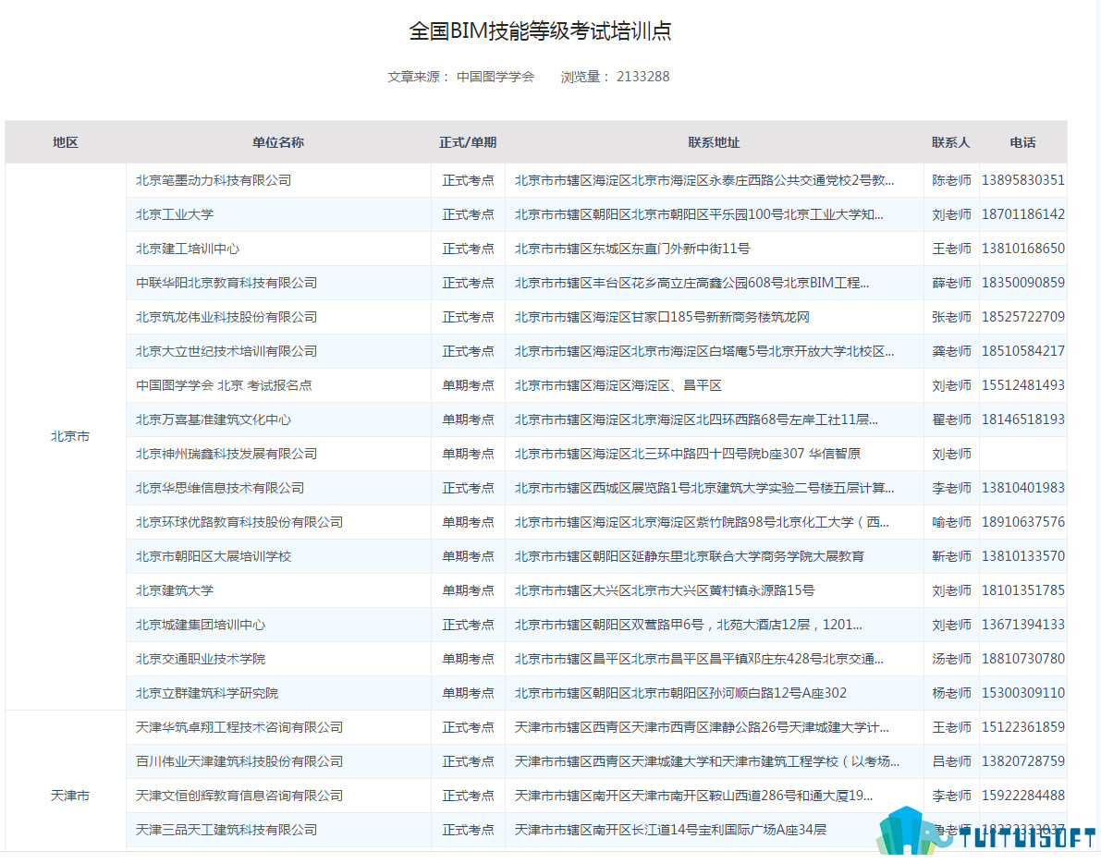Click address 北京市市辖区东城区东直门外新中街11号
This screenshot has width=1101, height=863.
pyautogui.click(x=632, y=249)
